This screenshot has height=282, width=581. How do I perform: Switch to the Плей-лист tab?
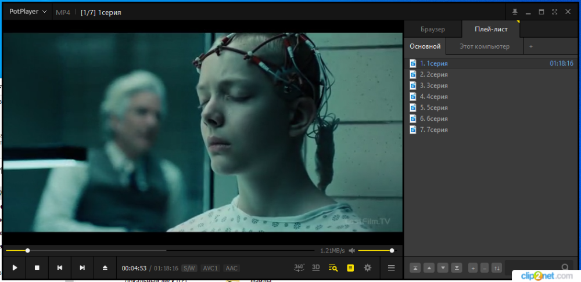[x=491, y=29]
